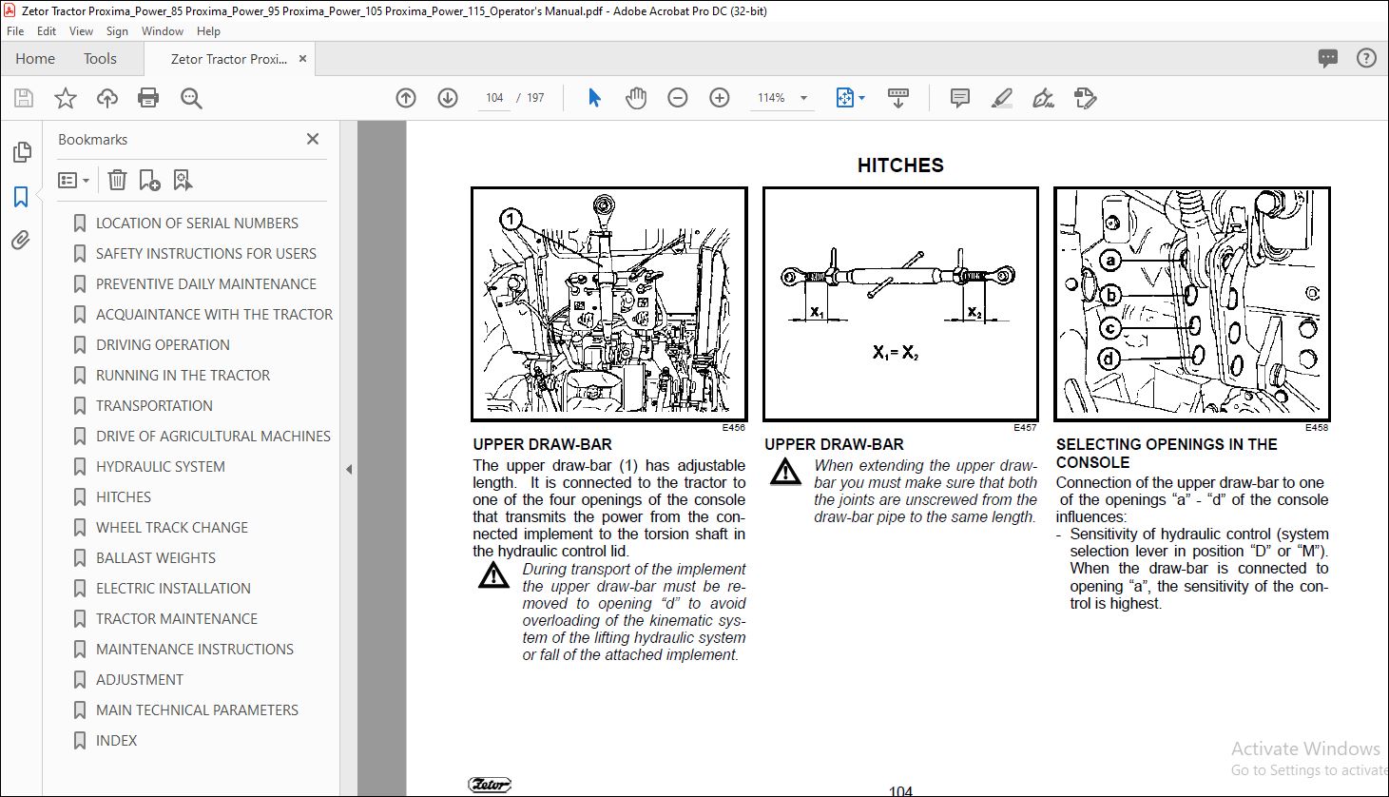Image resolution: width=1389 pixels, height=797 pixels.
Task: Select the TRANSPORTATION bookmark
Action: 154,406
